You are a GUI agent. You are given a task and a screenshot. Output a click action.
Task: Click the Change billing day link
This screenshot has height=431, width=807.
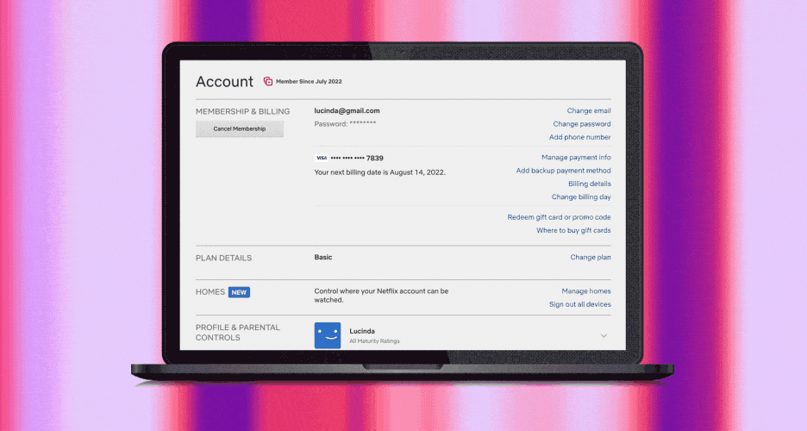click(581, 197)
